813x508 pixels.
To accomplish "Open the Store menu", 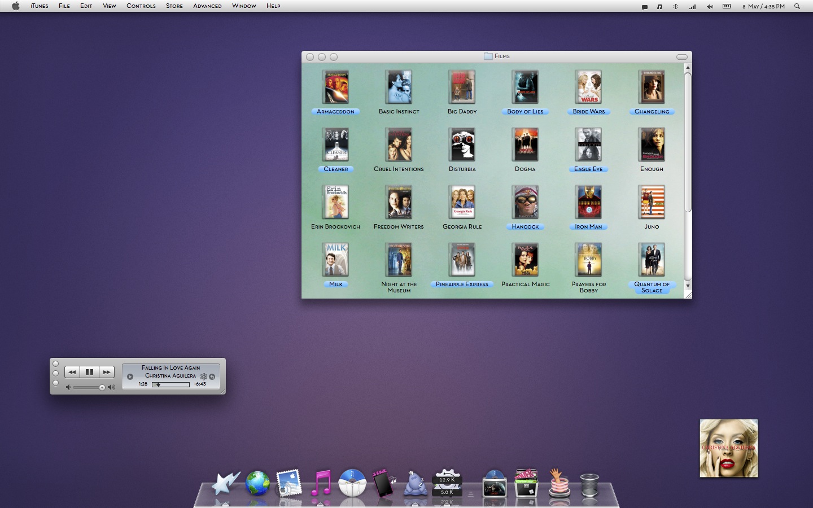I will 174,6.
